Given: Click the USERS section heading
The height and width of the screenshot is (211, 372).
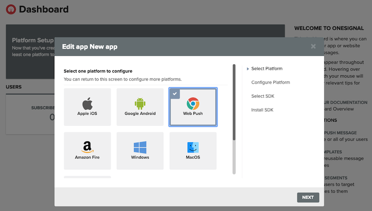Looking at the screenshot, I should tap(13, 87).
